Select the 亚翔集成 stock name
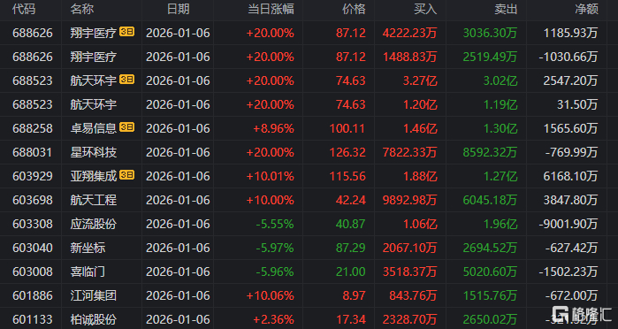The height and width of the screenshot is (329, 618). click(94, 176)
